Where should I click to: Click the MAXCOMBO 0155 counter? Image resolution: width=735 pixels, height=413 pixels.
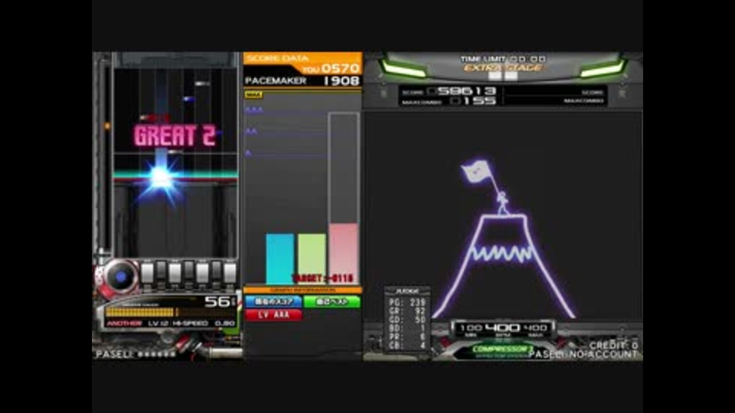[x=449, y=101]
